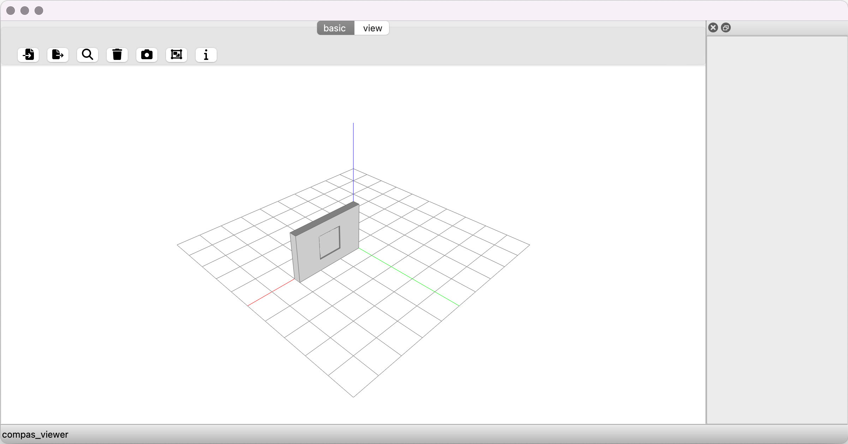
Task: Click the leftmost window close dot
Action: coord(11,11)
